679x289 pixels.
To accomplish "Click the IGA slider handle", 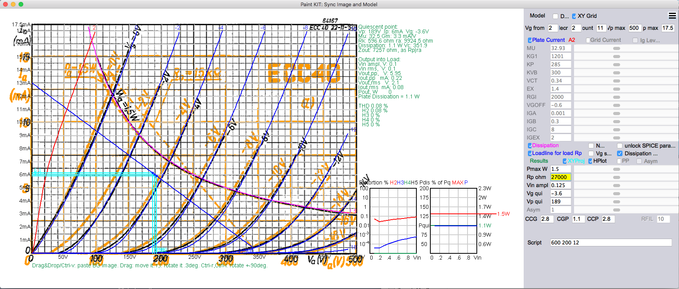I will click(x=617, y=114).
